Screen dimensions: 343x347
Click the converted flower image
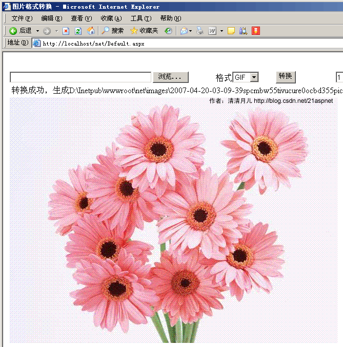coord(174,220)
